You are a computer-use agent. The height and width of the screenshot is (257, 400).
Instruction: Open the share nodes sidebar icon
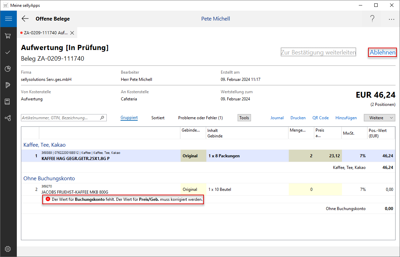(x=8, y=118)
